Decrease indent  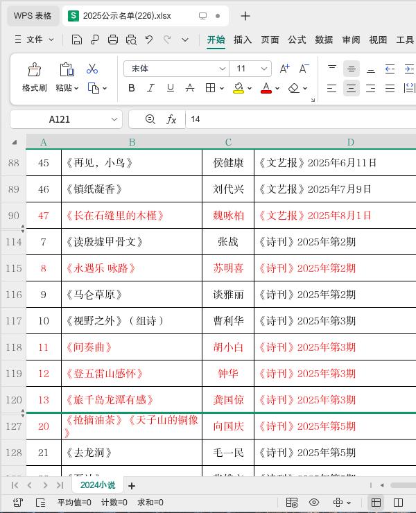[390, 69]
